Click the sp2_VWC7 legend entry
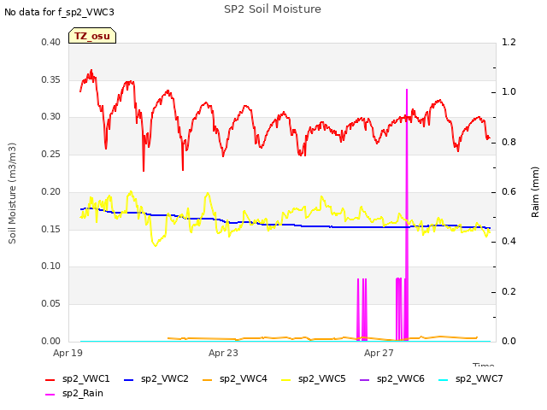 [471, 379]
